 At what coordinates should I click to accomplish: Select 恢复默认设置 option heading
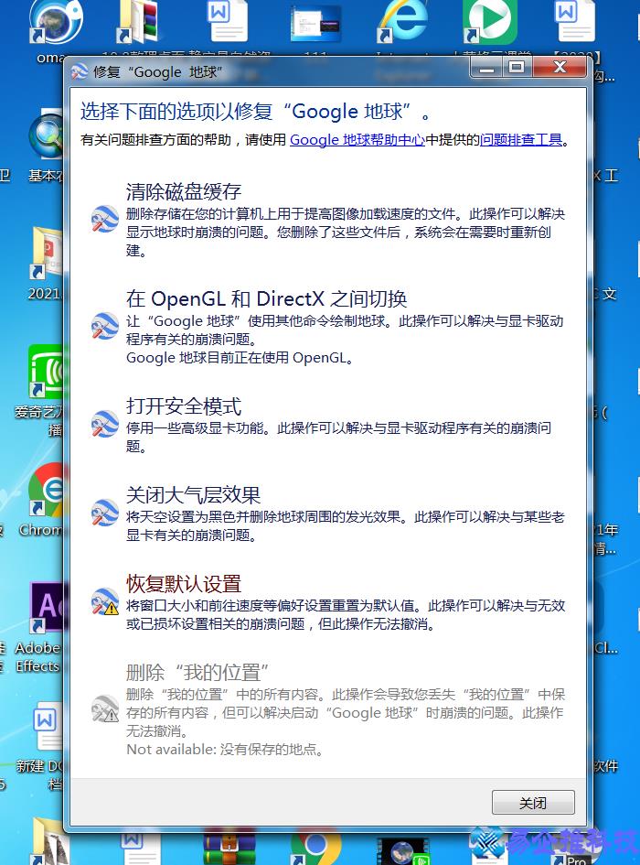coord(184,584)
